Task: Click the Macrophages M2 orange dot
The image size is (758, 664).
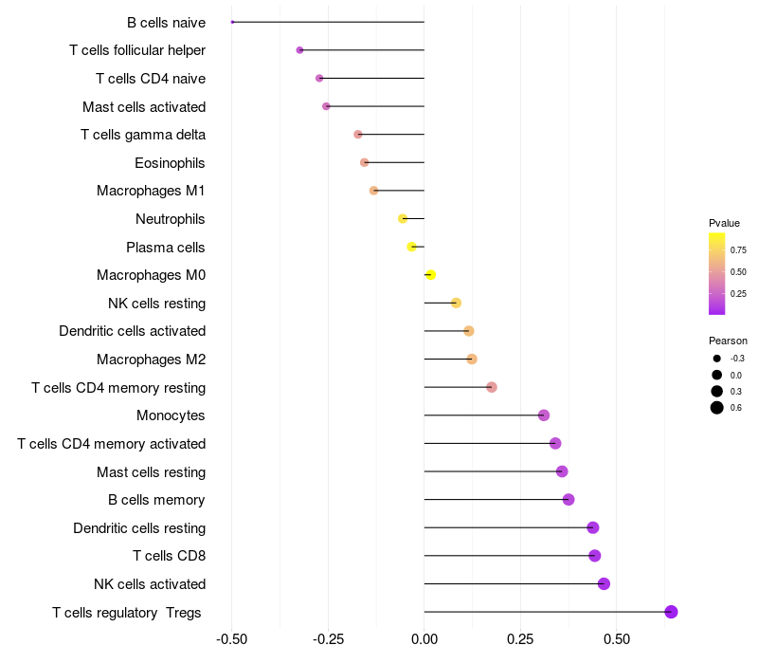Action: (472, 360)
